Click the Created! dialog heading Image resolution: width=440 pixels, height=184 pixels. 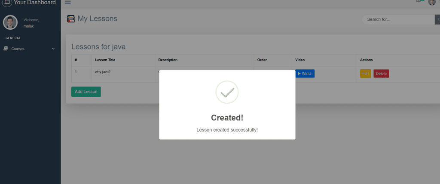coord(227,118)
